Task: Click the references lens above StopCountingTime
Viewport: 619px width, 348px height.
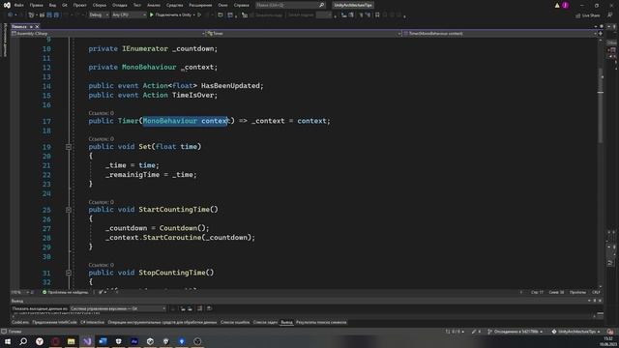Action: (101, 265)
